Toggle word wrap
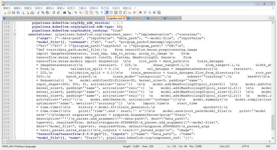 coord(97,13)
